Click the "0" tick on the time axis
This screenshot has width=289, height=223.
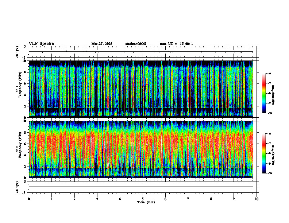[x=29, y=199]
